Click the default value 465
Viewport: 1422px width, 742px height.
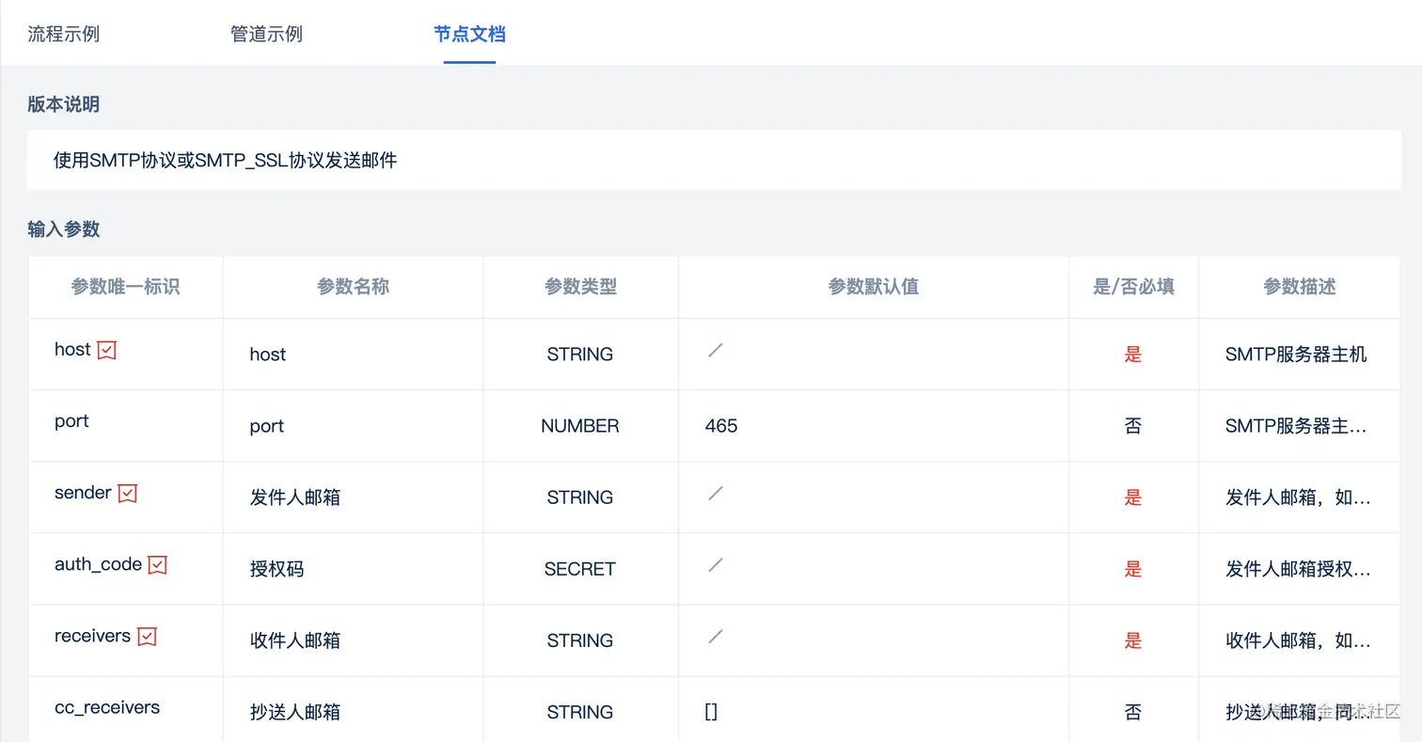[721, 426]
